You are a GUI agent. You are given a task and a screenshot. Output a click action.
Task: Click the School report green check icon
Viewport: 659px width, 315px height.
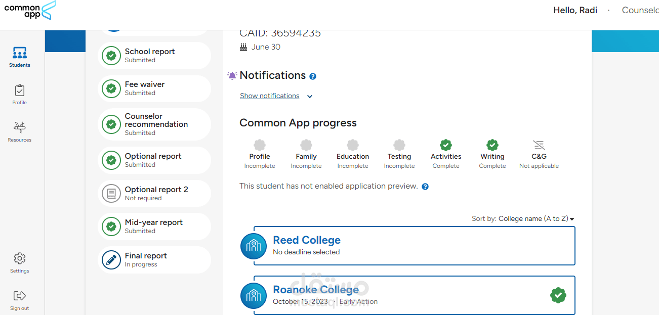tap(111, 56)
